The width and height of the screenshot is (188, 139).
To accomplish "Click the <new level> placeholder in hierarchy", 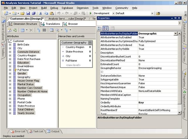I will point(72,65).
